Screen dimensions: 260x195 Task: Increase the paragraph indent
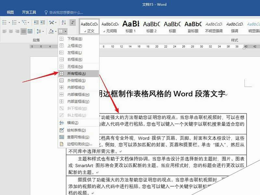click(43, 22)
